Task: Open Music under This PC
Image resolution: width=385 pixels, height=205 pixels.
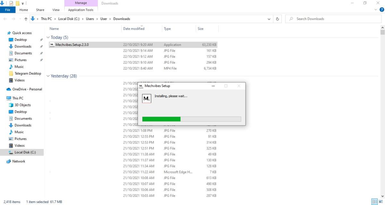Action: click(x=19, y=132)
